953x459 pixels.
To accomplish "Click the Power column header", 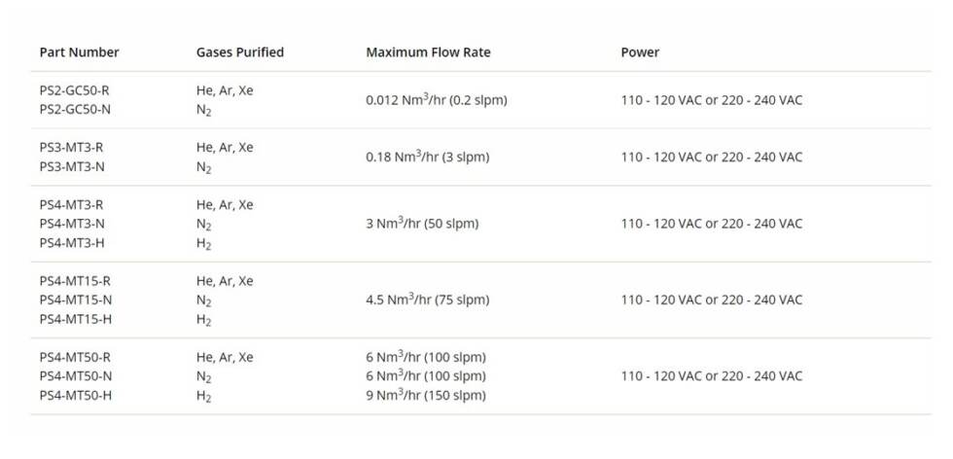I will click(x=640, y=53).
